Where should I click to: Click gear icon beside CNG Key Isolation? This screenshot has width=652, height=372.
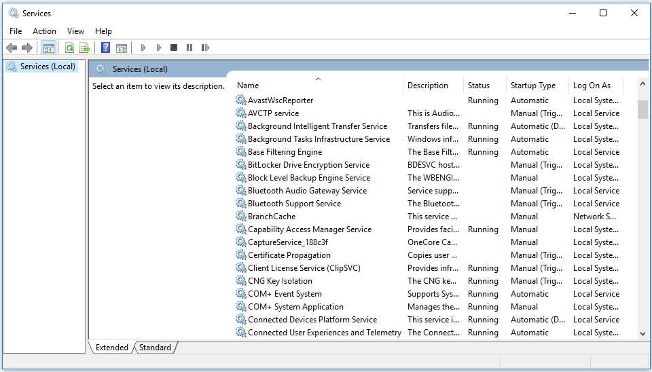click(240, 280)
